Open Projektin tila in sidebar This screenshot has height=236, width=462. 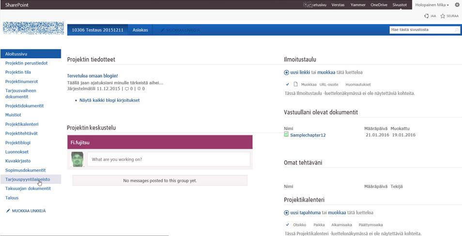[x=18, y=72]
